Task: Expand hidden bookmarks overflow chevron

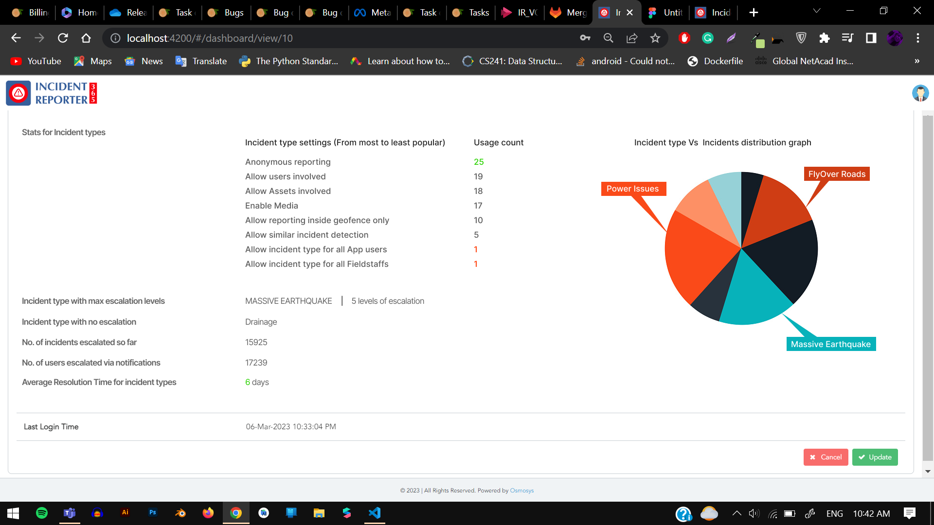Action: tap(916, 61)
